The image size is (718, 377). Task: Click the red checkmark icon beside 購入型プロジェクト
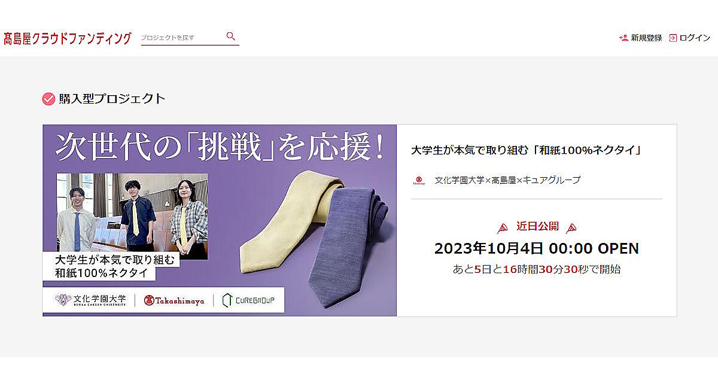click(48, 99)
